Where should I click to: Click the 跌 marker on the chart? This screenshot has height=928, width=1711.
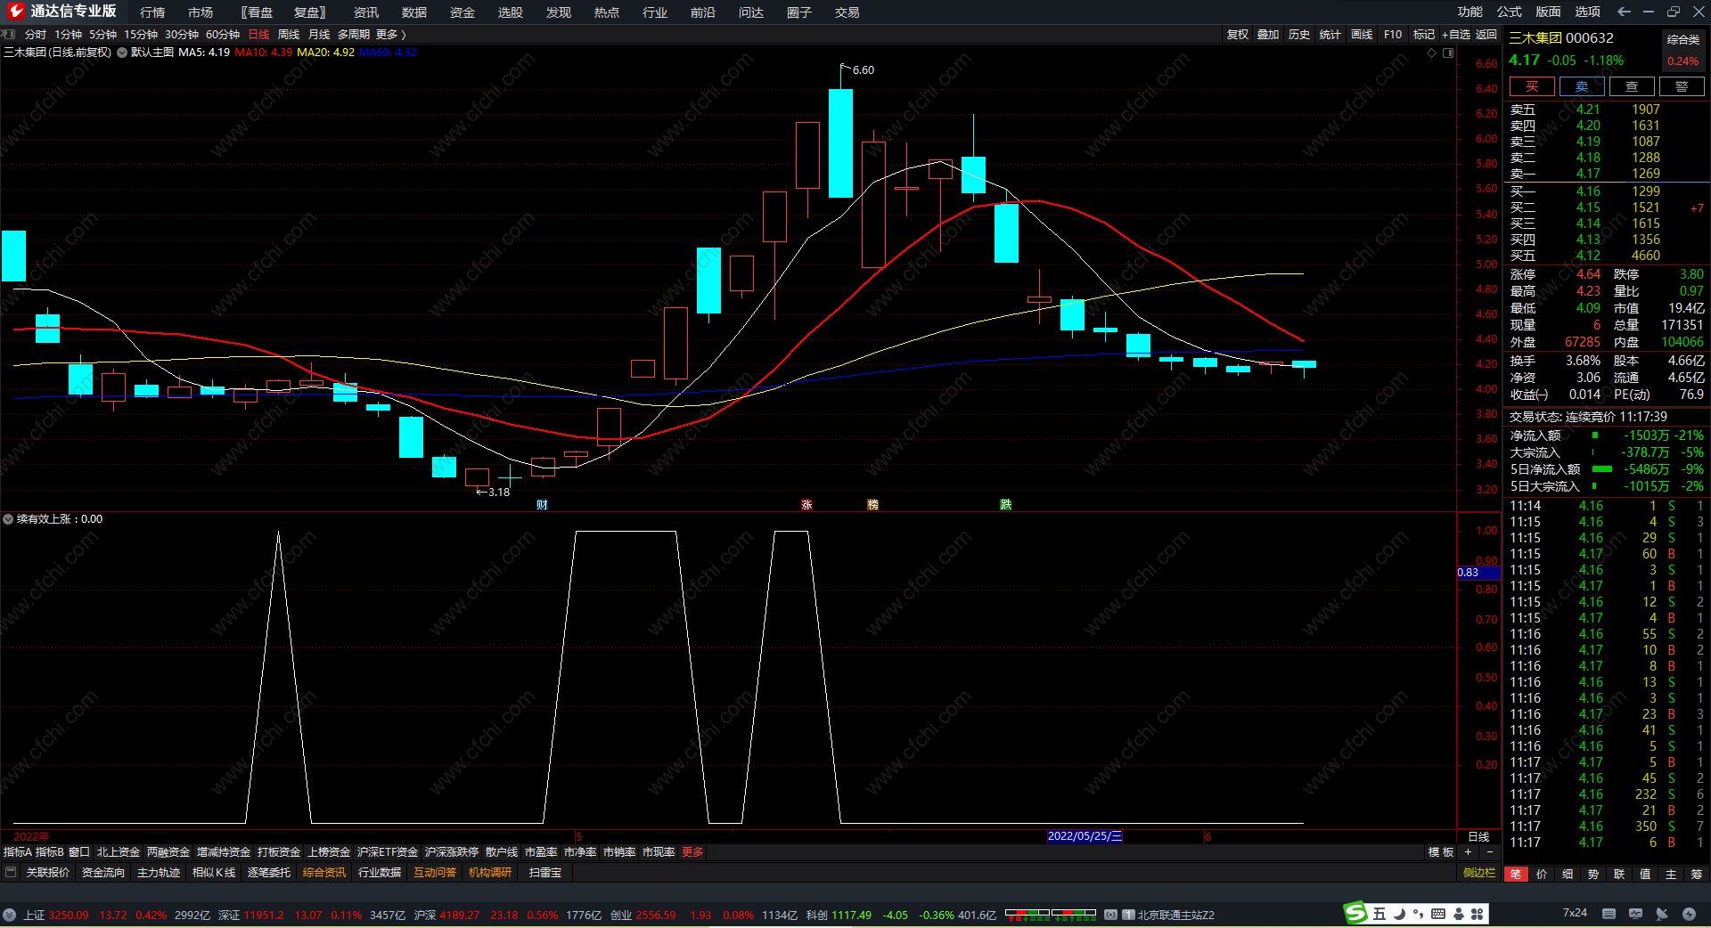pos(1005,505)
